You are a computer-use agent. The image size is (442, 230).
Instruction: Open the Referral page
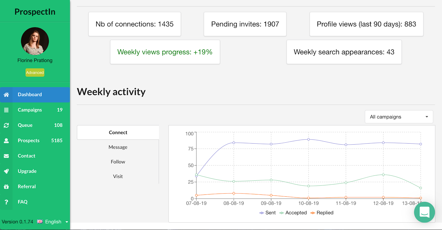pyautogui.click(x=35, y=186)
